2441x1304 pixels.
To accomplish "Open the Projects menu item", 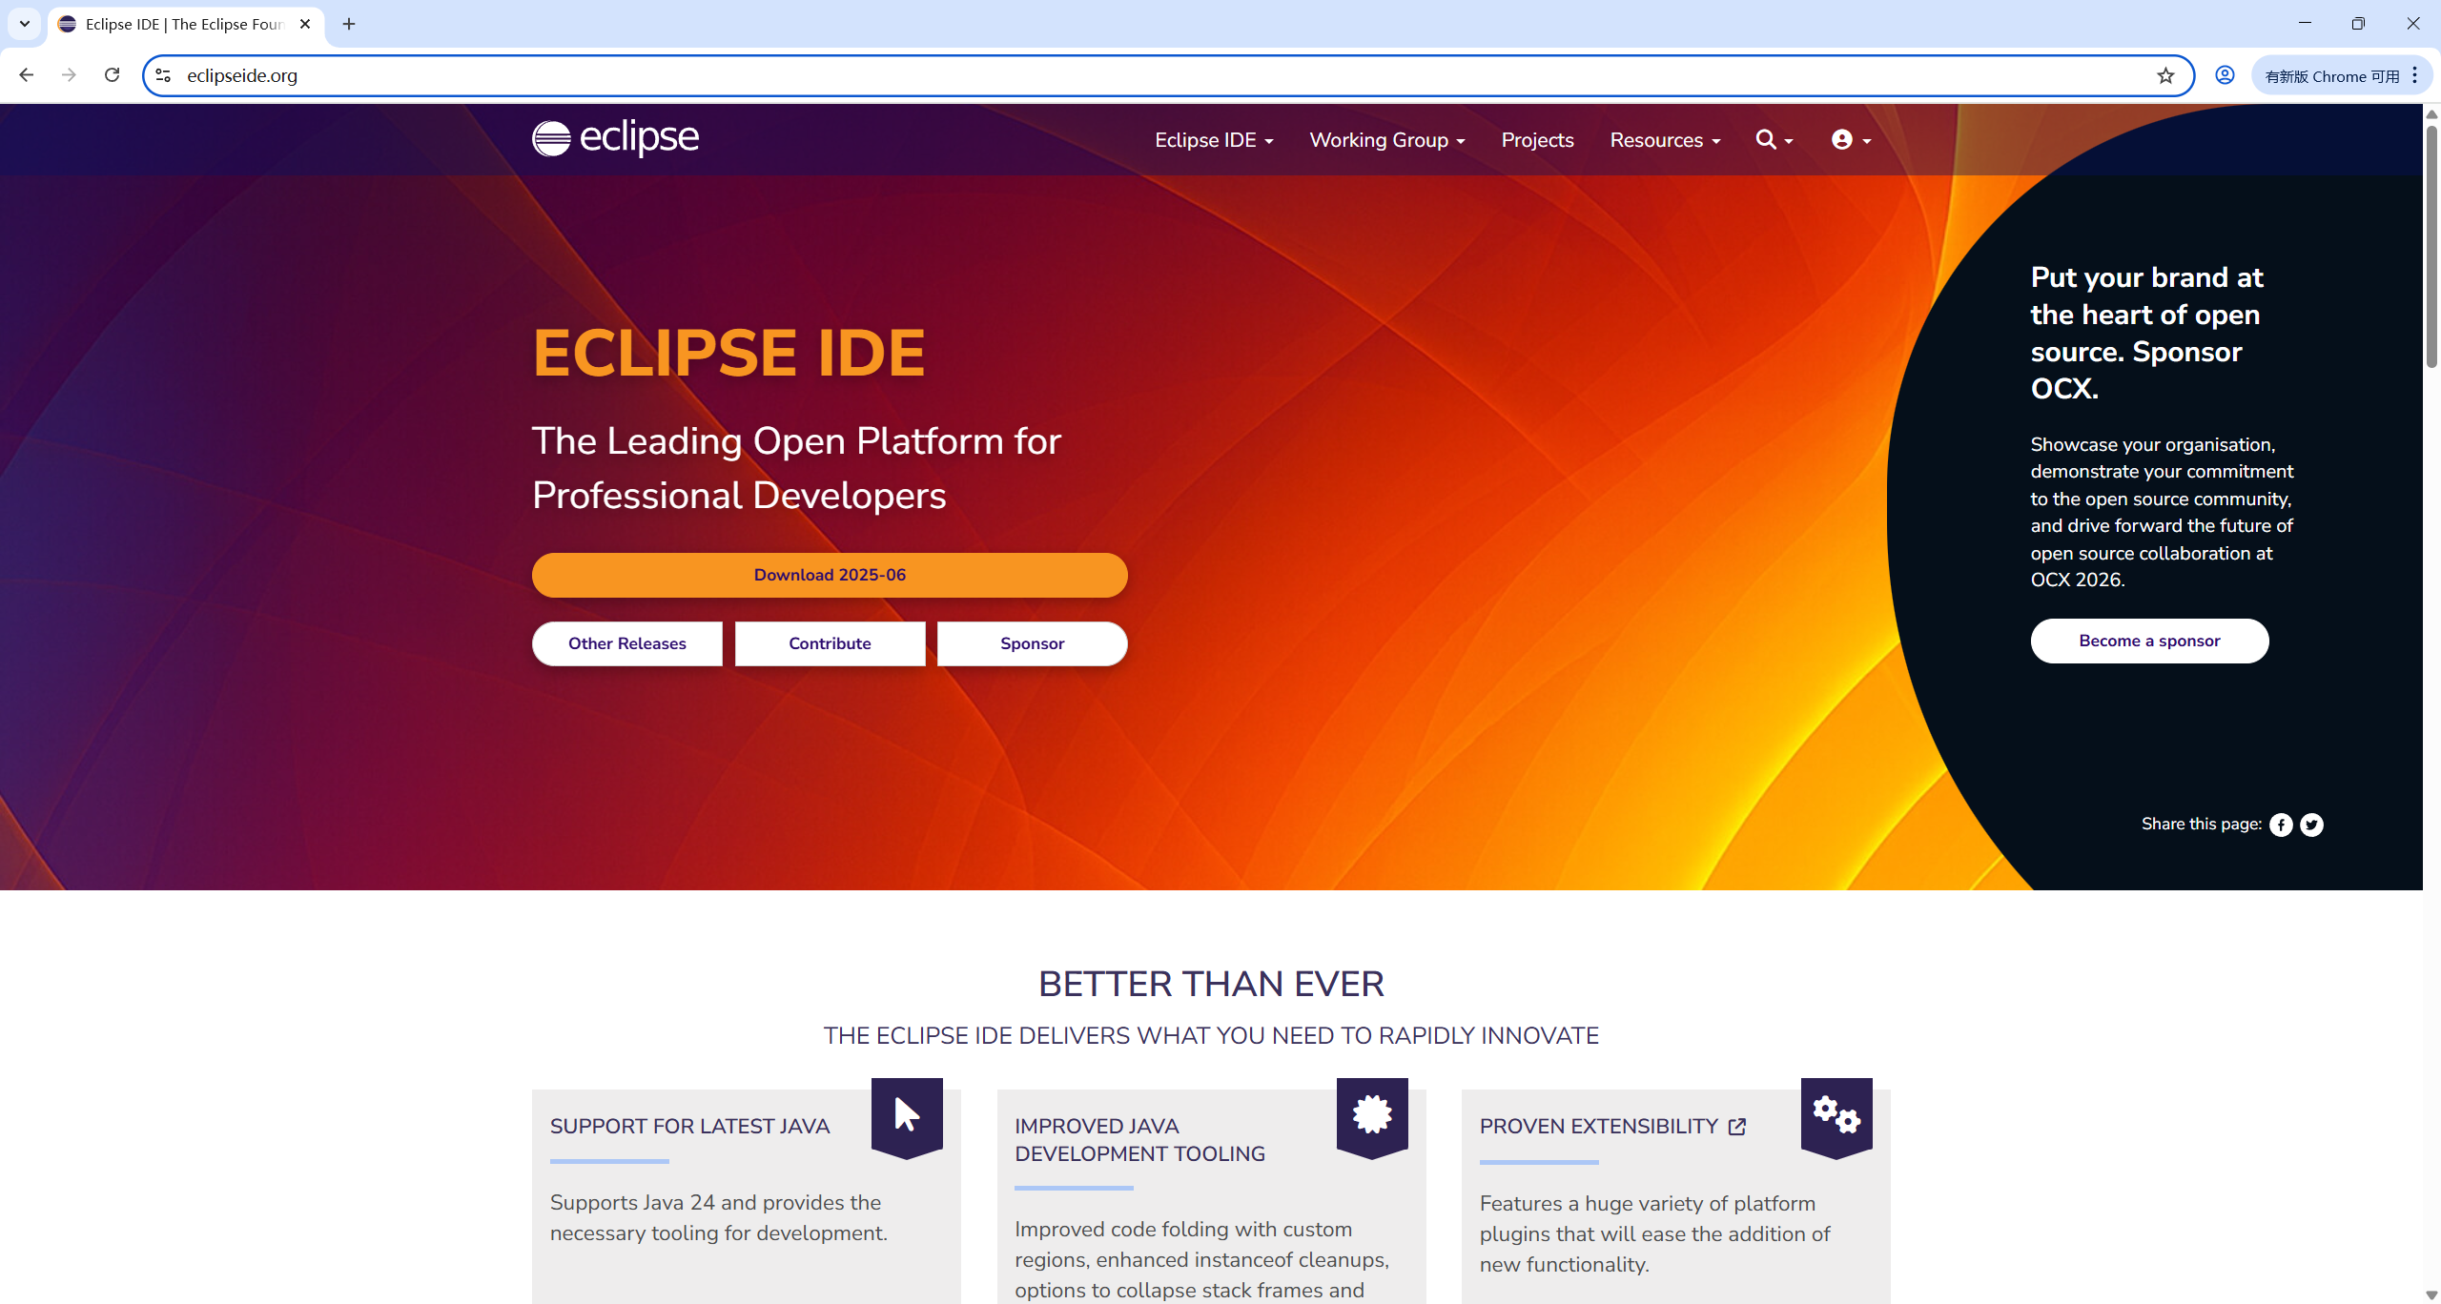I will coord(1537,140).
